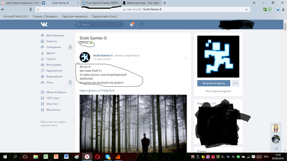Go back with browser back arrow

[x=3, y=9]
